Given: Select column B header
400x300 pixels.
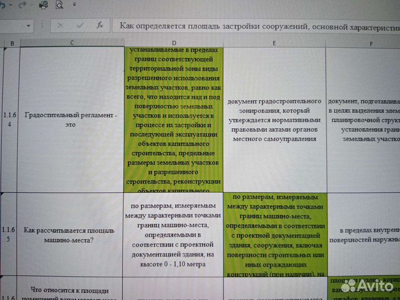Looking at the screenshot, I should (x=12, y=43).
